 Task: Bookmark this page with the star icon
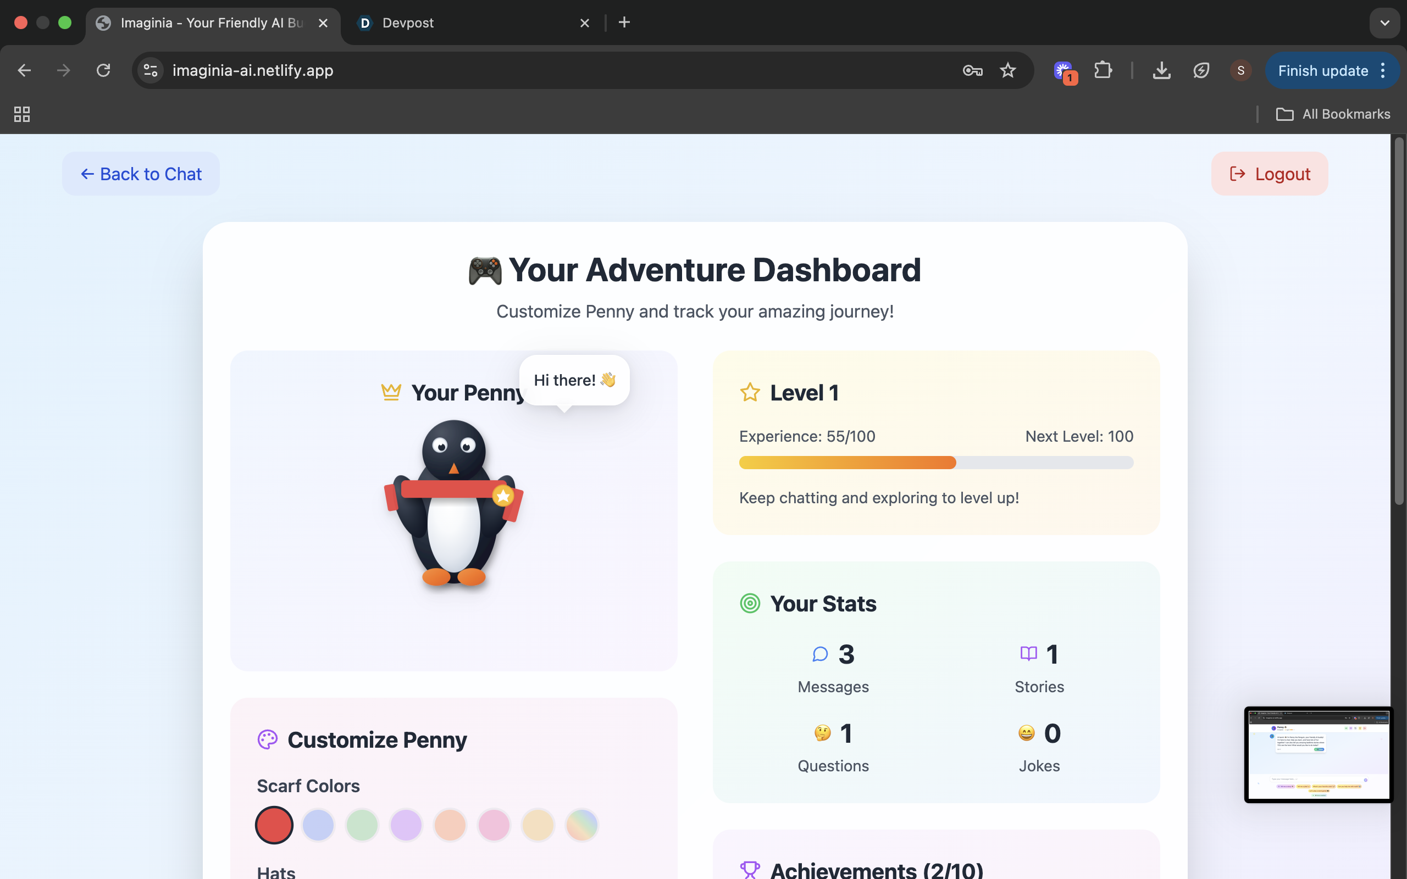(x=1007, y=70)
